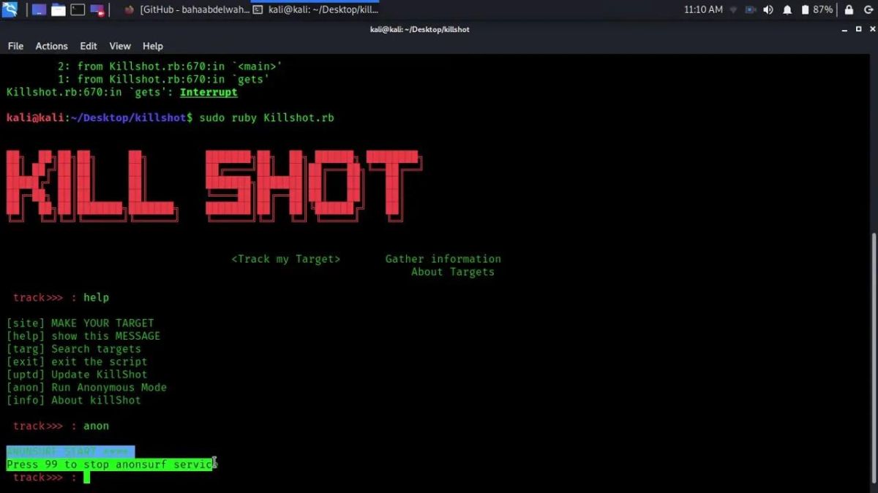
Task: Open the Help menu
Action: click(153, 46)
